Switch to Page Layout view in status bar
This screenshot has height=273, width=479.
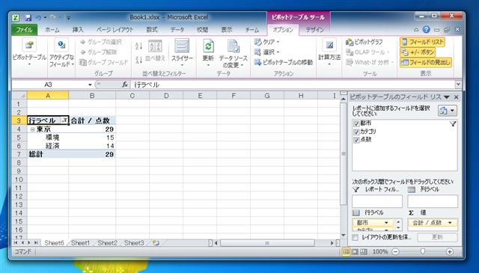click(x=355, y=251)
